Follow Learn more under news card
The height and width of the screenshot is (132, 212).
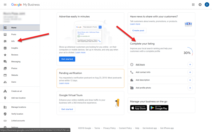coord(135,24)
